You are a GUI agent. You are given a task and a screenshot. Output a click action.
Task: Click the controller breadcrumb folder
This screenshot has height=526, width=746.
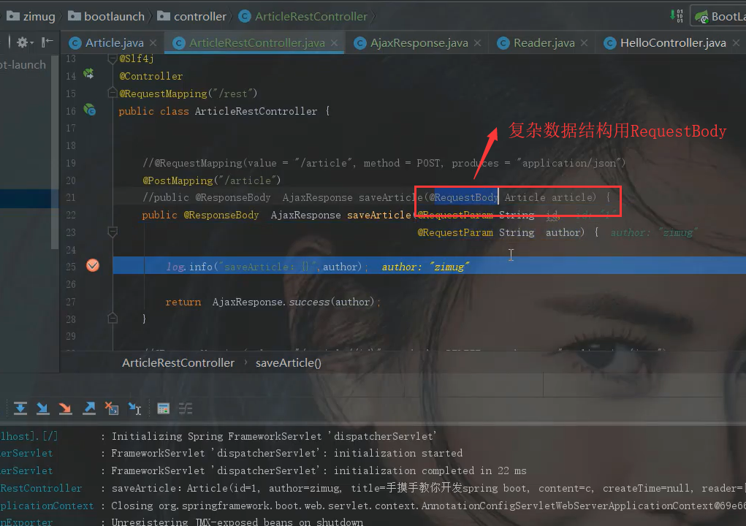191,17
